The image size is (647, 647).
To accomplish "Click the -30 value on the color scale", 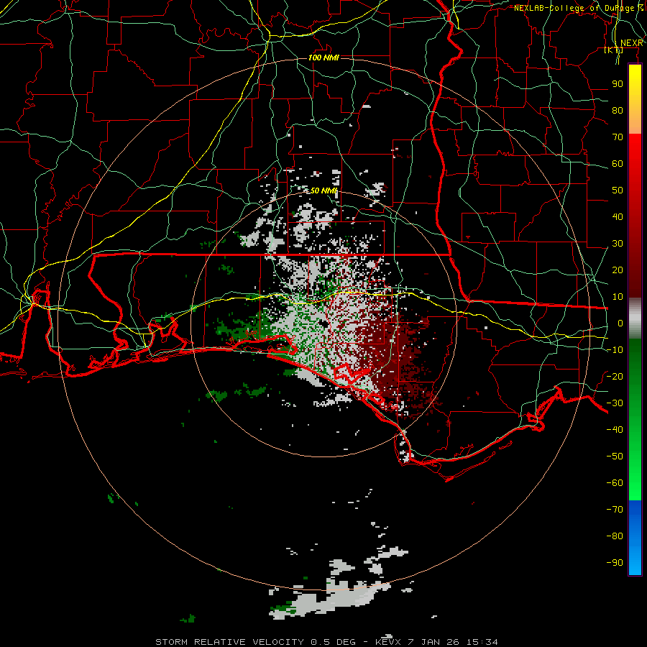I will pos(615,403).
